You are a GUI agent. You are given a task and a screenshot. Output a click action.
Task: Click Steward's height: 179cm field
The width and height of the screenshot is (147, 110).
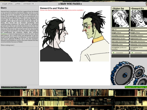click(139, 33)
